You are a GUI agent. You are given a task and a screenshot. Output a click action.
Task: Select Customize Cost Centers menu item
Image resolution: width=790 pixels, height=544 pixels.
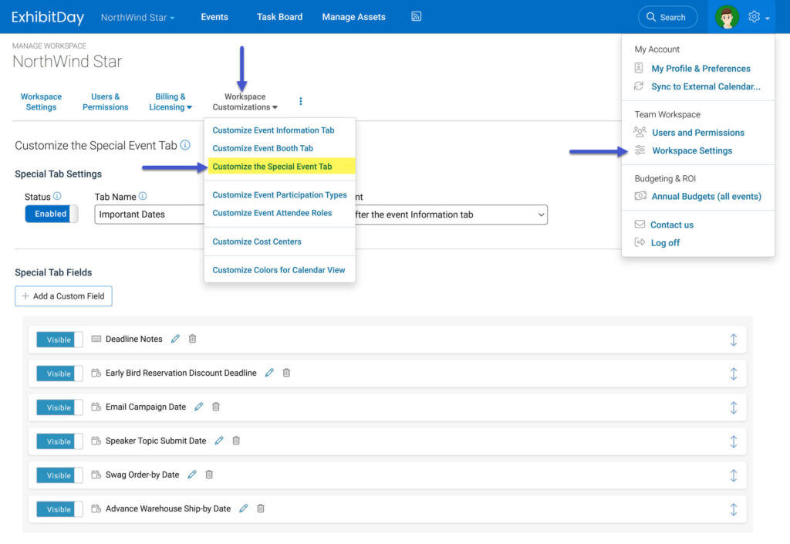point(257,242)
